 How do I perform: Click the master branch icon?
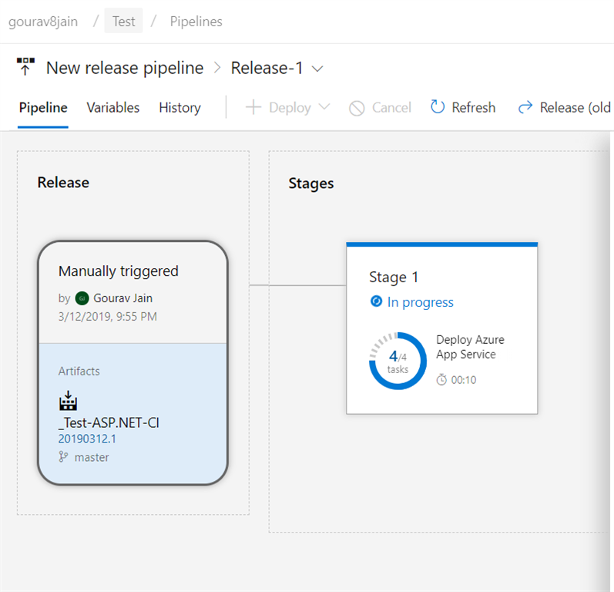coord(64,457)
